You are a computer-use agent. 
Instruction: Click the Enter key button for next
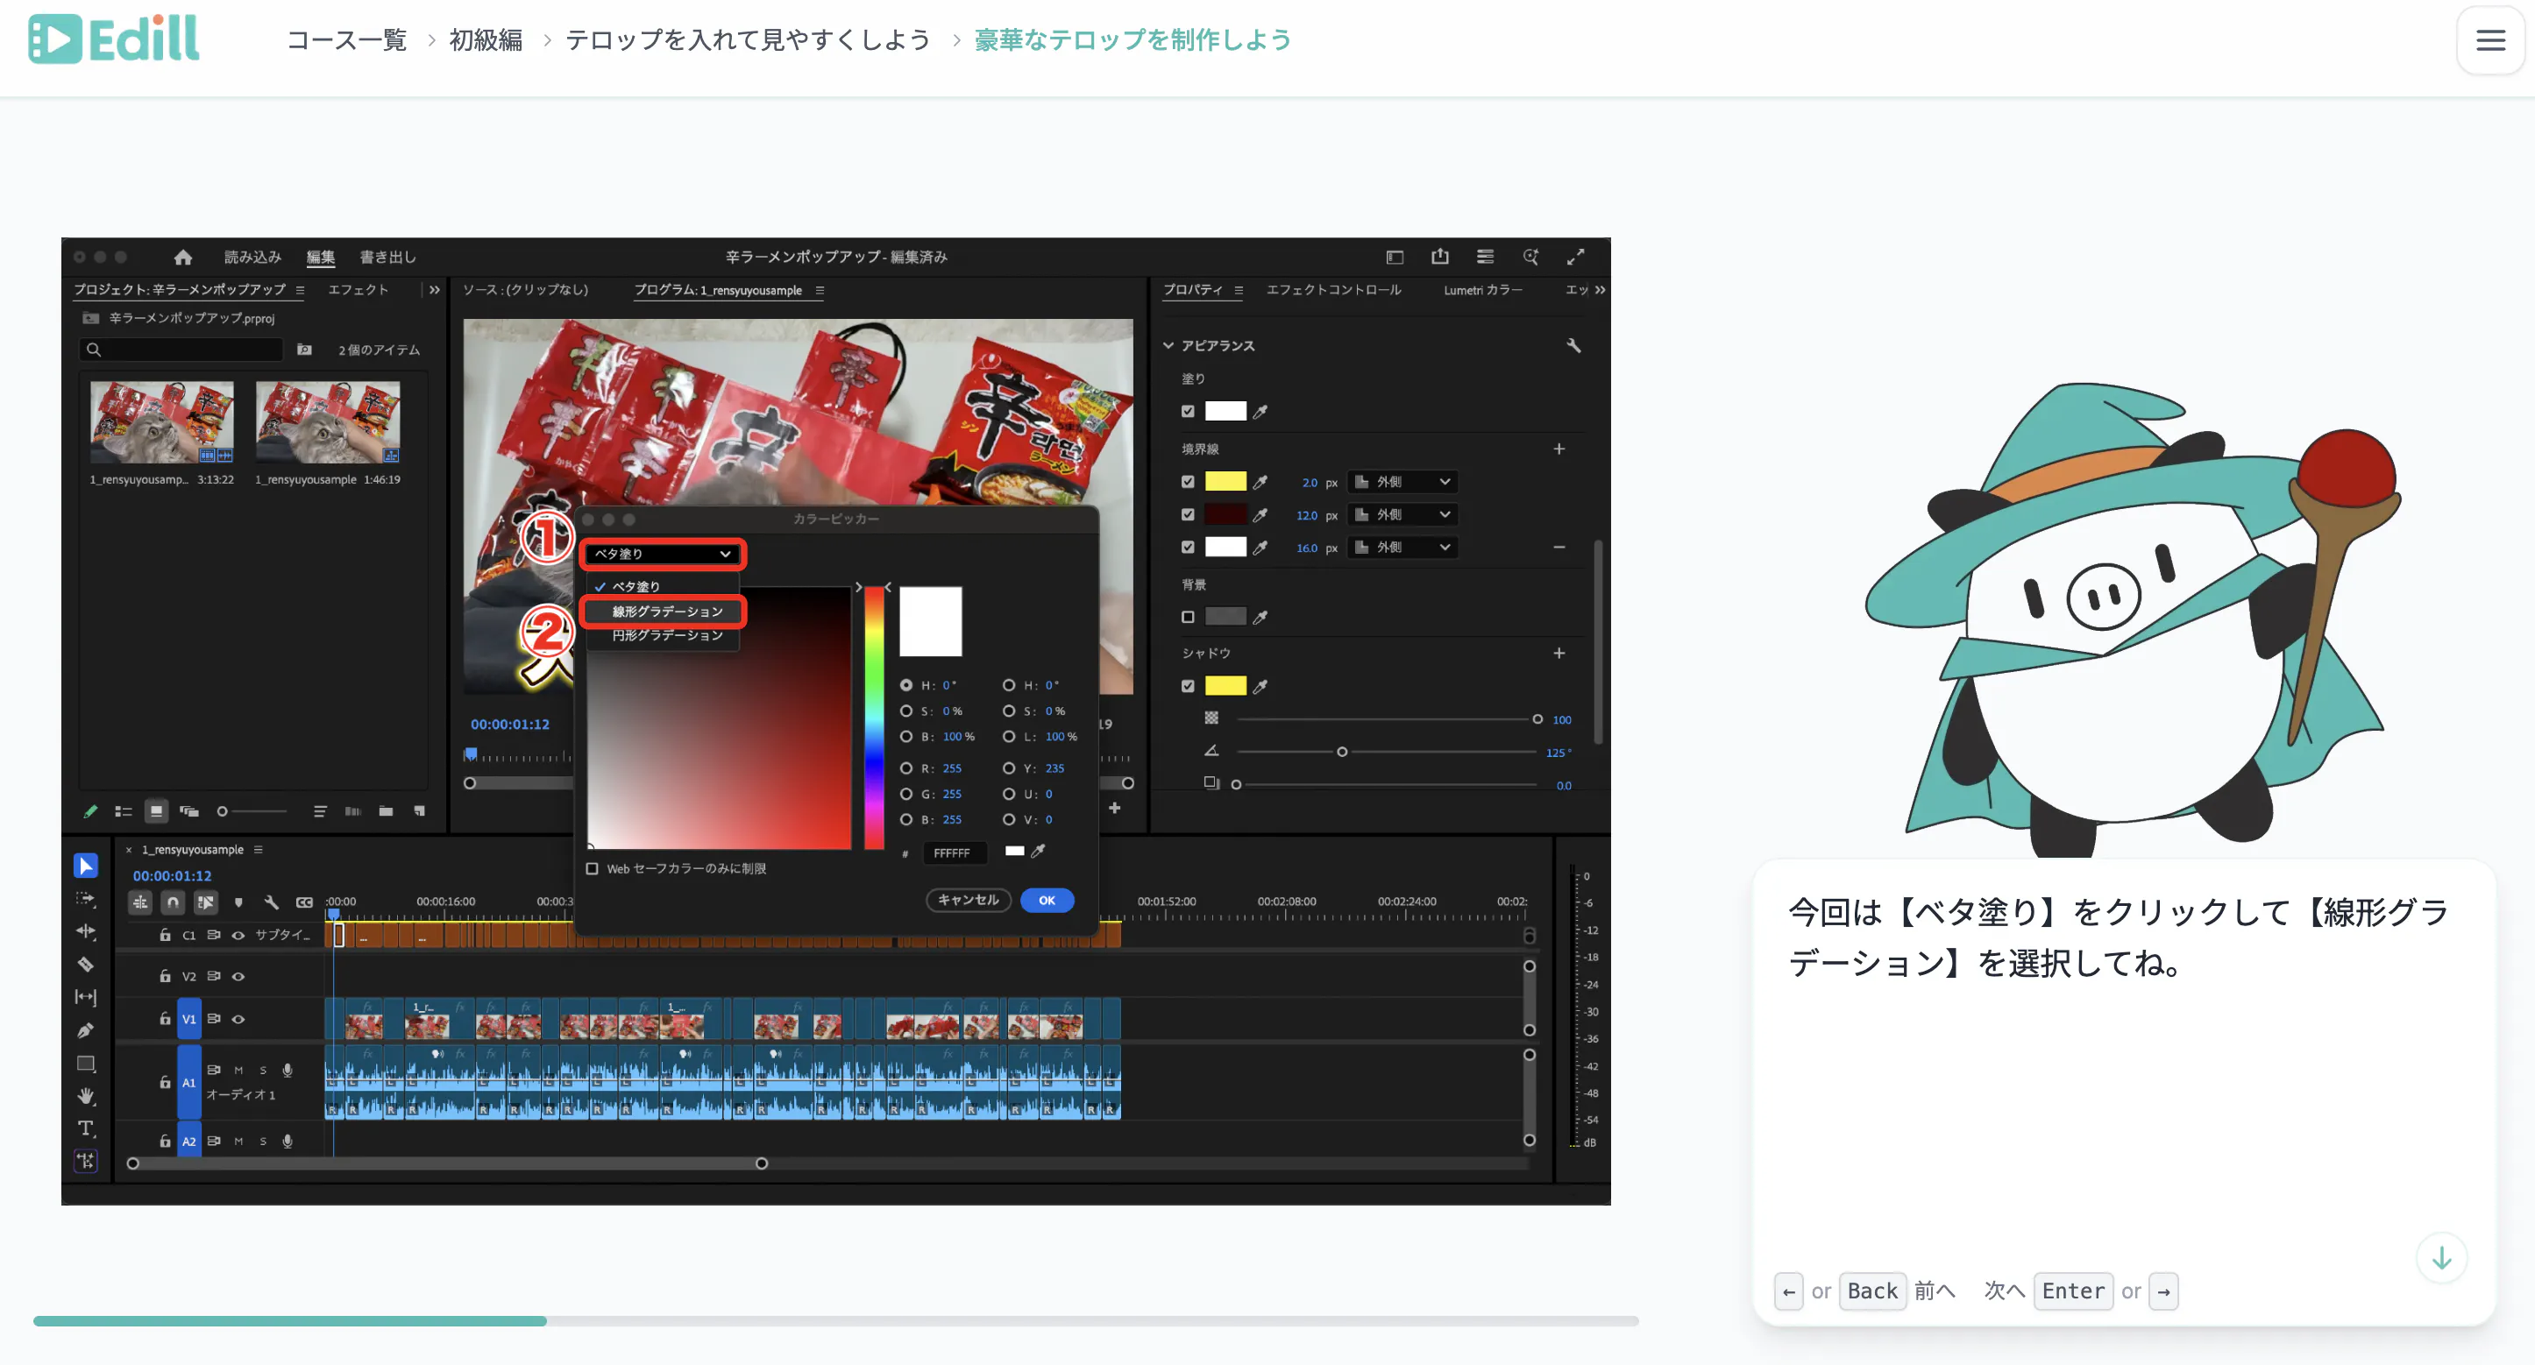pyautogui.click(x=2072, y=1291)
